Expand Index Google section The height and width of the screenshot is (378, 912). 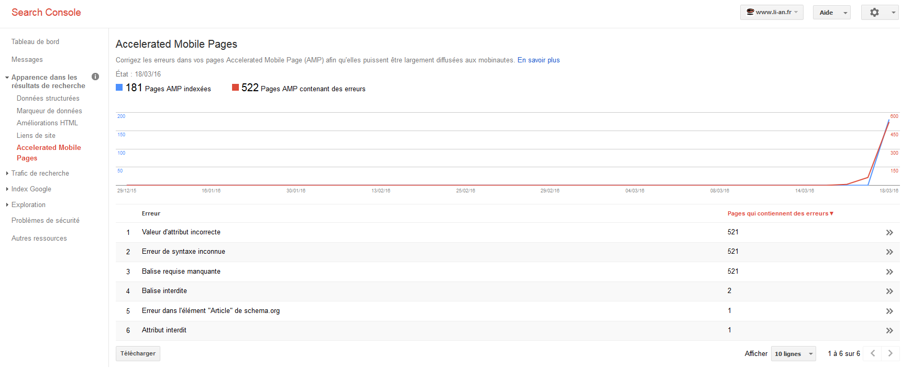(x=7, y=189)
